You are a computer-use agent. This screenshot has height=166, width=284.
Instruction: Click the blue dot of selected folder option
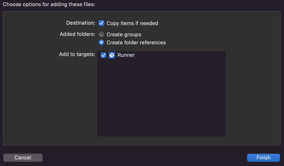tap(101, 42)
